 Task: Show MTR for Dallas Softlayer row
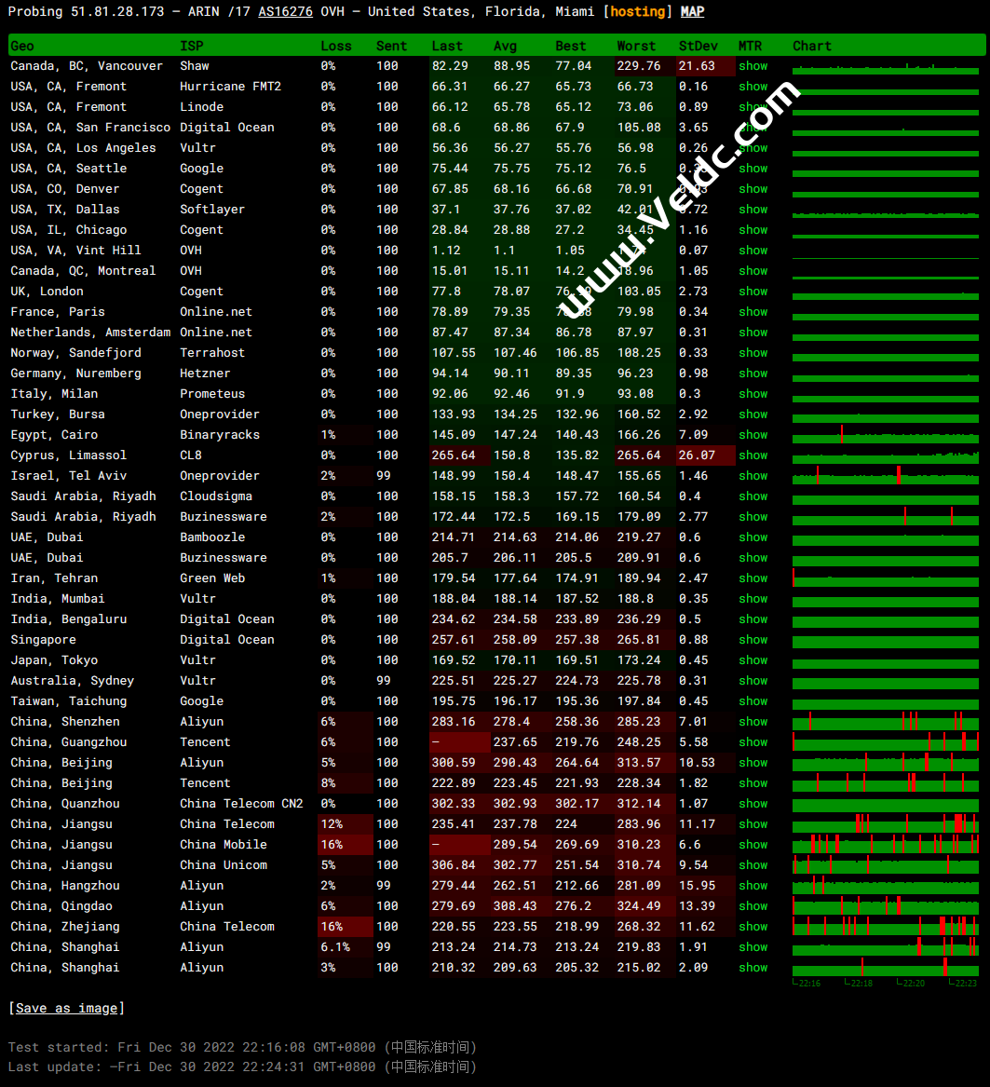753,210
